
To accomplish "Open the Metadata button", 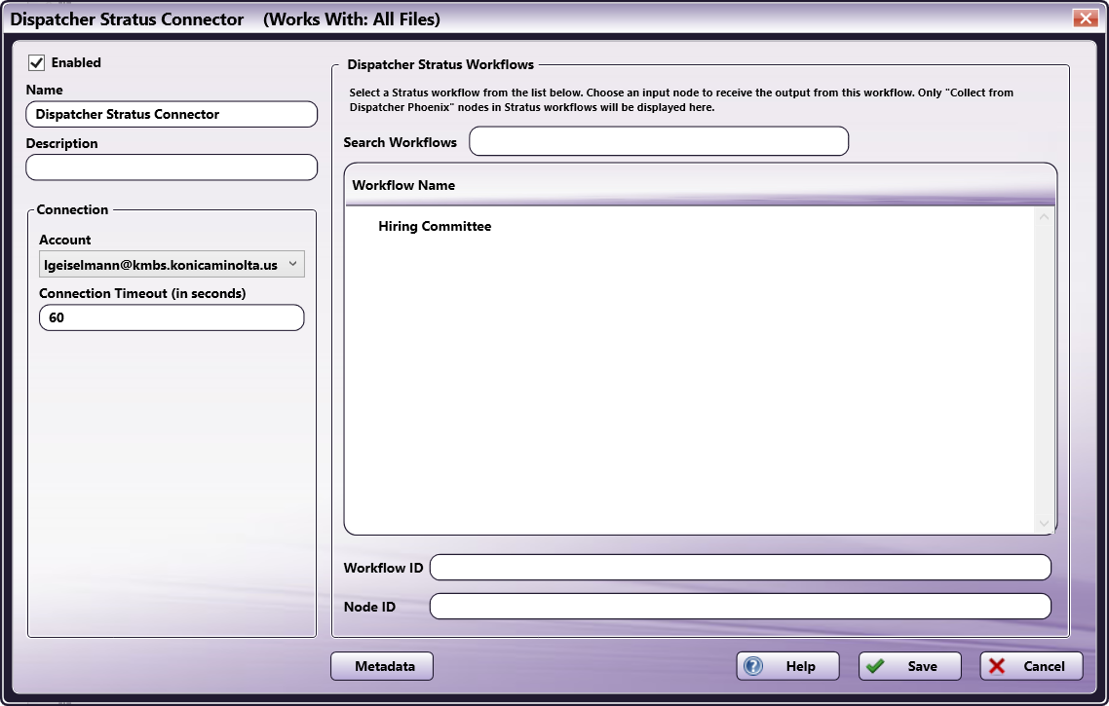I will [382, 666].
